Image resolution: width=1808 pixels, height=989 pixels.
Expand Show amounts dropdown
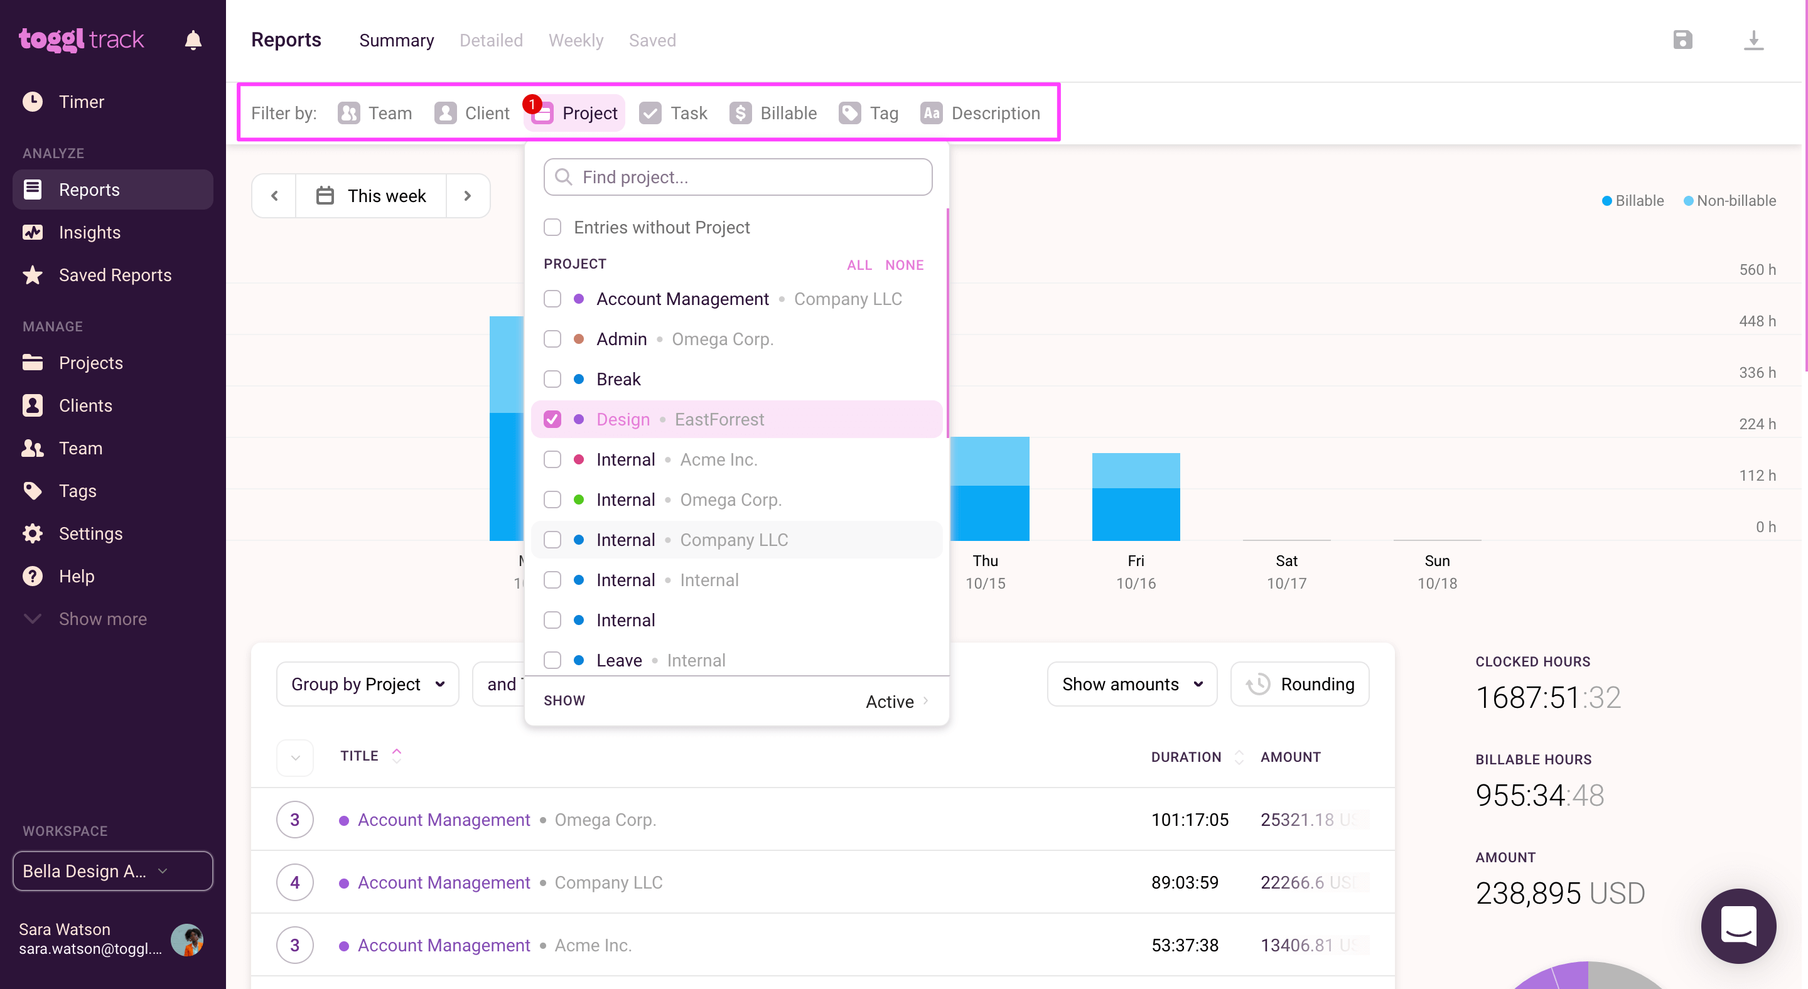coord(1131,684)
